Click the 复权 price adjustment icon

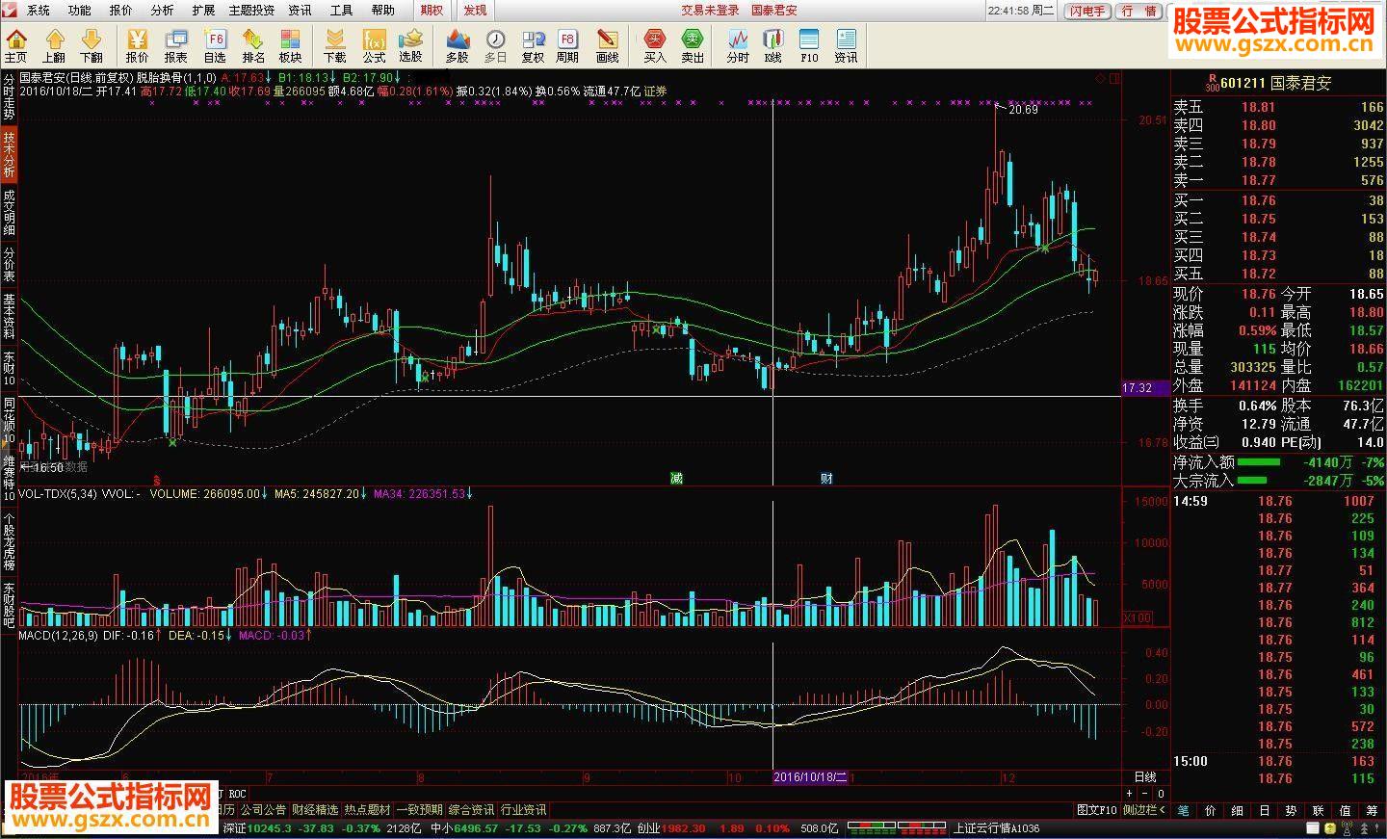[x=533, y=45]
